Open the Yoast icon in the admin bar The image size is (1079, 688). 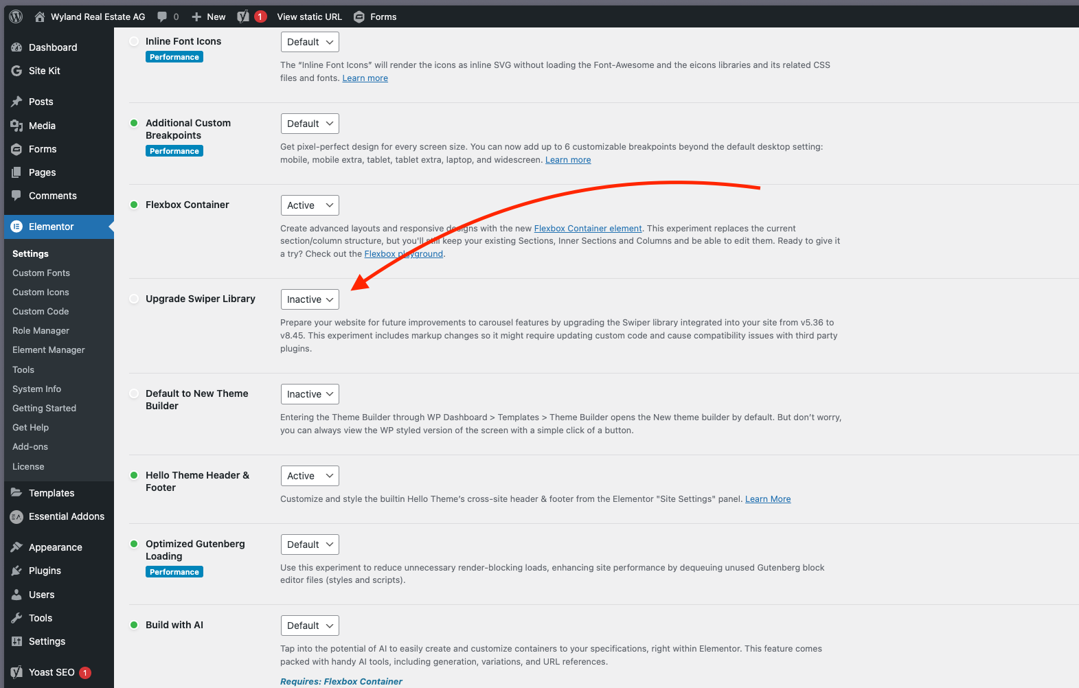coord(243,16)
